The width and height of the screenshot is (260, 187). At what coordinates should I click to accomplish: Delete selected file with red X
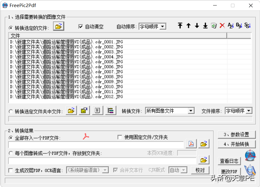coord(222,26)
